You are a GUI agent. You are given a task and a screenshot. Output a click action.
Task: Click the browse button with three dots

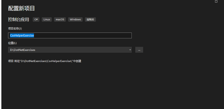(139, 50)
